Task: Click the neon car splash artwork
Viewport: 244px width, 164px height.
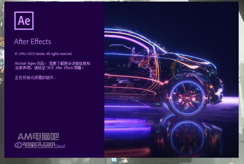Action: coord(171,80)
